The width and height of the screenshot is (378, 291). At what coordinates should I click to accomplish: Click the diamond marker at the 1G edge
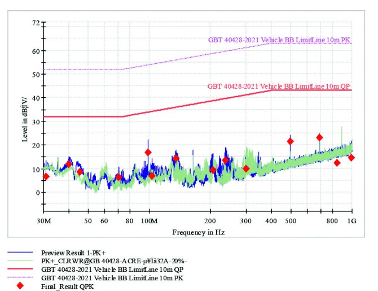[351, 158]
